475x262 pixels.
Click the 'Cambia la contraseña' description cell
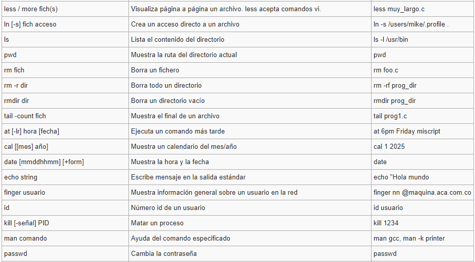(164, 254)
